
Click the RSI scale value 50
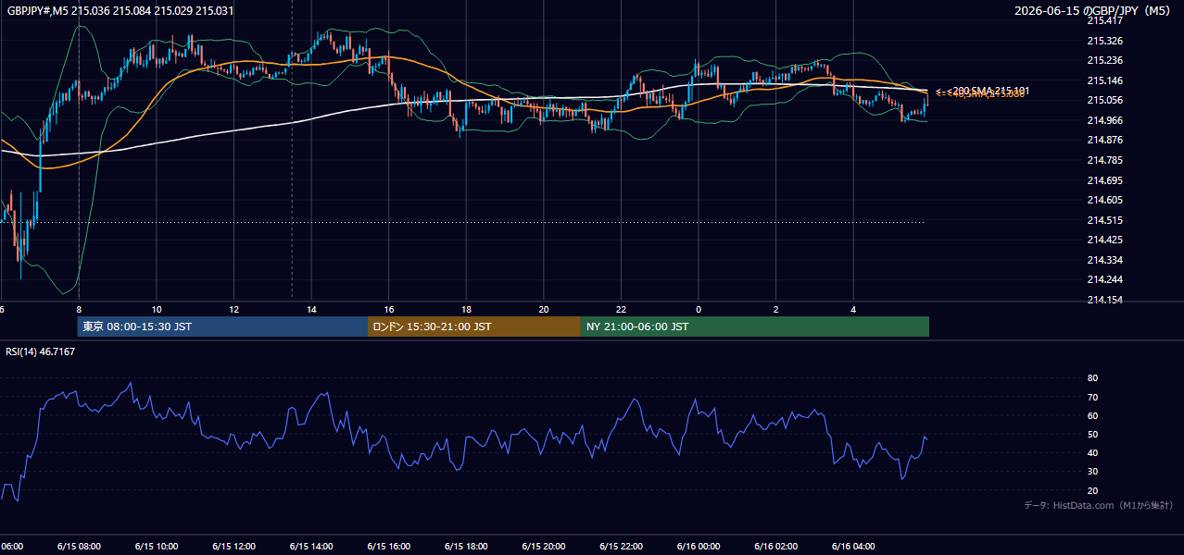(x=1093, y=434)
